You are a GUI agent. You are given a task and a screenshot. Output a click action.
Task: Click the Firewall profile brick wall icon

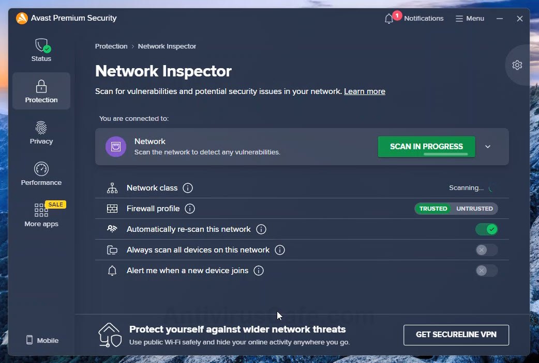[112, 209]
